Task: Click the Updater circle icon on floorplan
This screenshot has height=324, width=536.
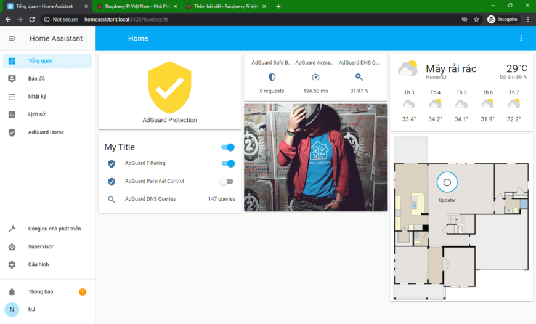Action: tap(447, 182)
